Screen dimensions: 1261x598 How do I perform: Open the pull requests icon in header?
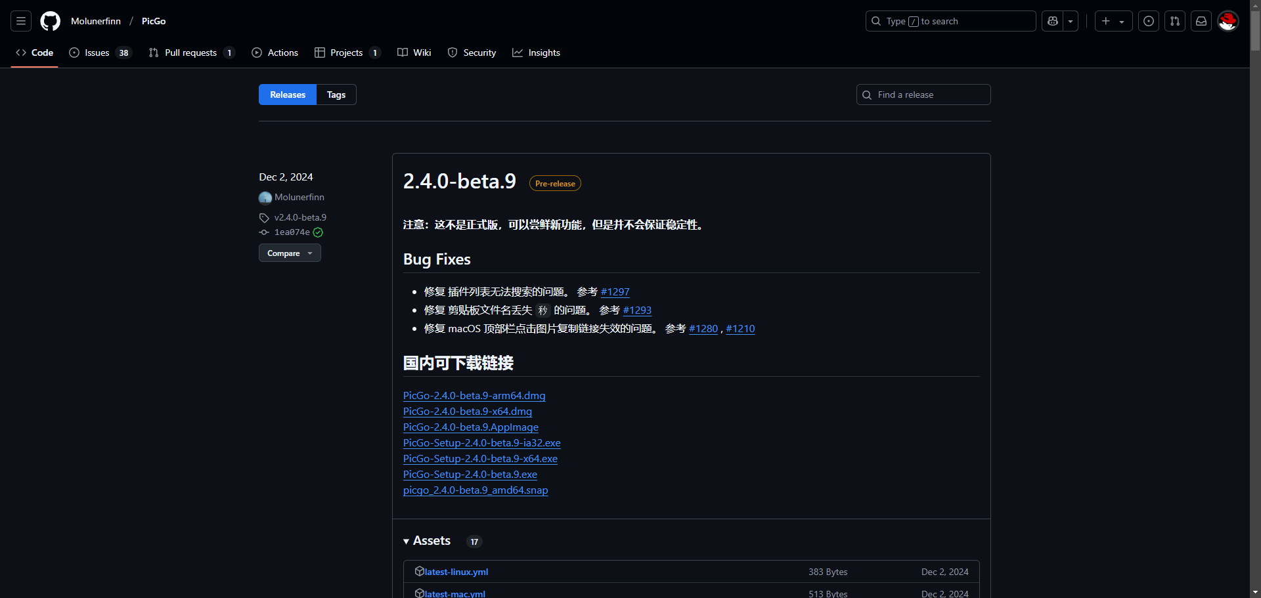(x=1175, y=21)
